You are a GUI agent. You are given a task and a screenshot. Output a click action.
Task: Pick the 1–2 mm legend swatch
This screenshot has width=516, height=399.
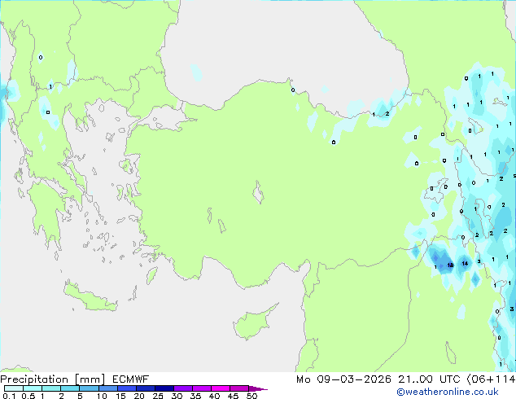click(x=51, y=388)
